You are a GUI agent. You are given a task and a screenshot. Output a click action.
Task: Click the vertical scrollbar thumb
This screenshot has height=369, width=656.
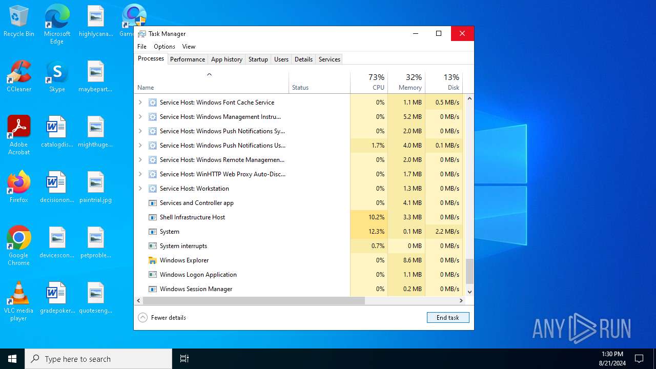point(469,271)
